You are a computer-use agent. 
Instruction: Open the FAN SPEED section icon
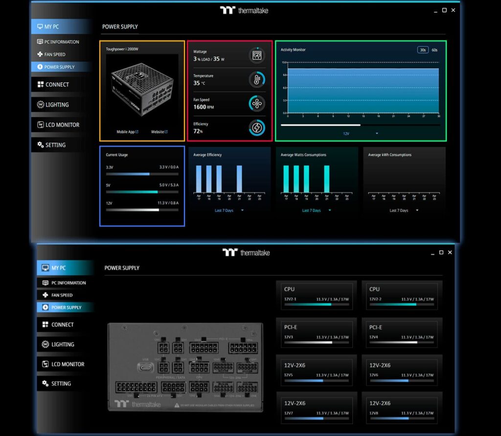39,54
